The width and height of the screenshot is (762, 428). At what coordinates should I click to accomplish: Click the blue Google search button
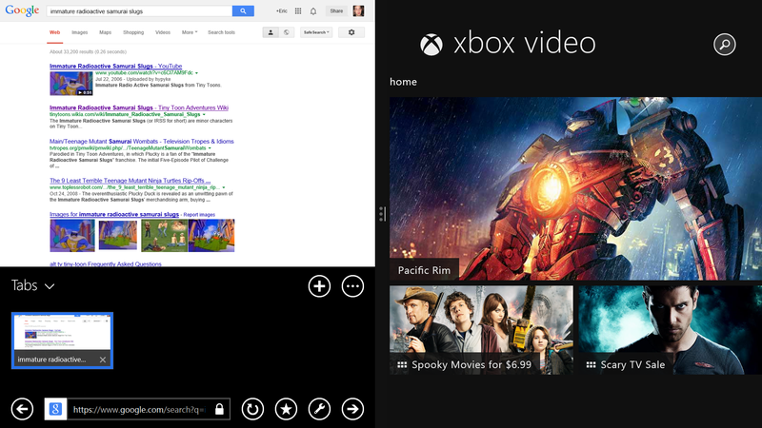point(243,10)
